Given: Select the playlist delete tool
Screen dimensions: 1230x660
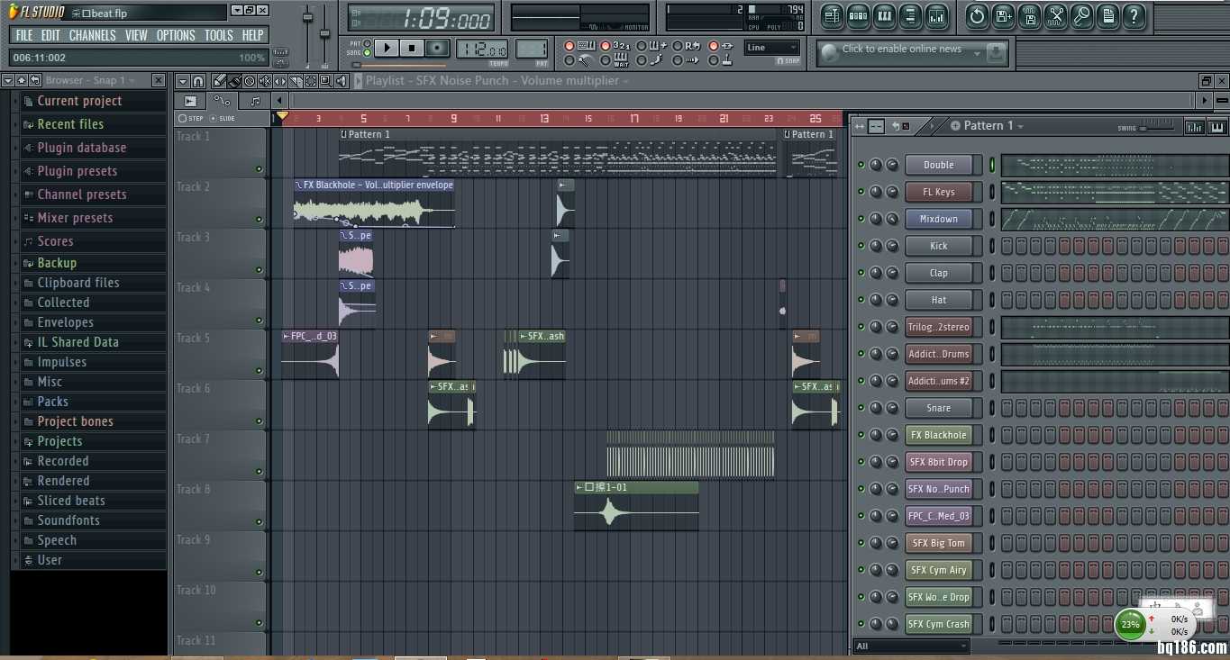Looking at the screenshot, I should (250, 81).
